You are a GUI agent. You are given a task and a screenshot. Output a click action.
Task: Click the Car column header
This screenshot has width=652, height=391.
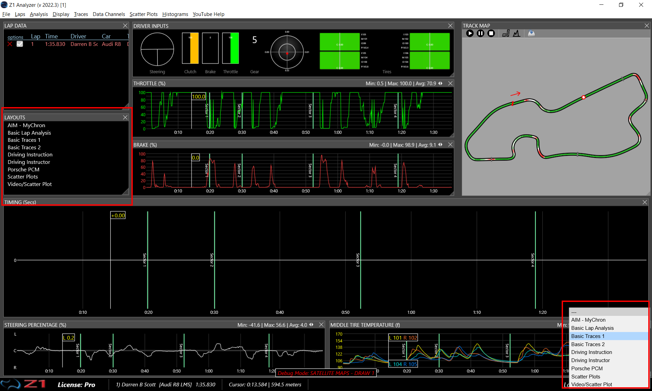point(106,36)
